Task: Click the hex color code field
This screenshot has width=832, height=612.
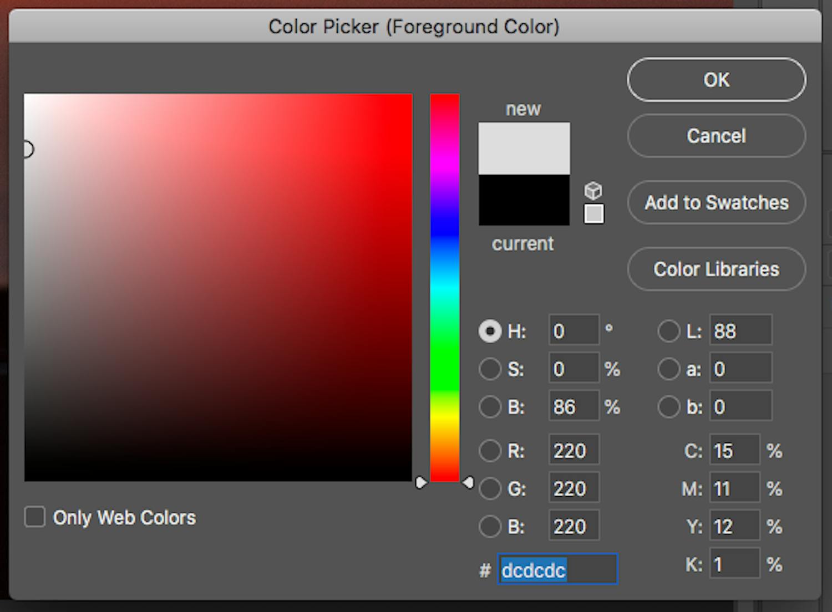Action: 557,569
